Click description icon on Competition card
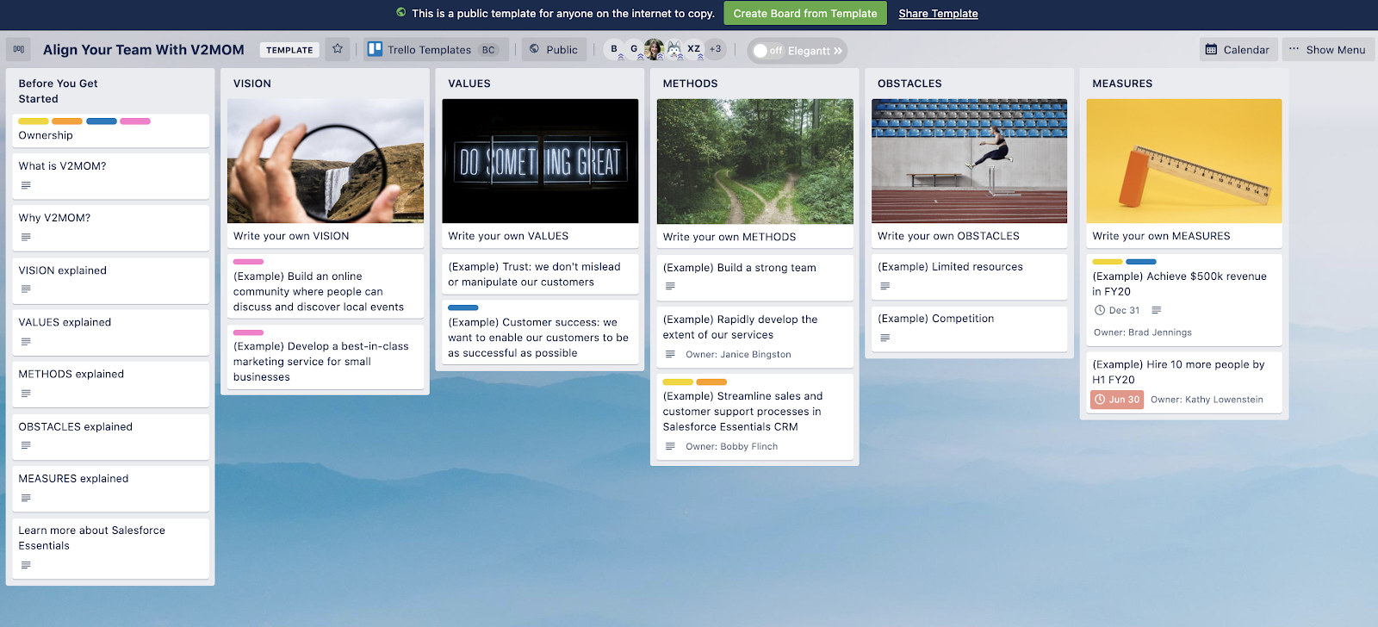 click(x=885, y=338)
